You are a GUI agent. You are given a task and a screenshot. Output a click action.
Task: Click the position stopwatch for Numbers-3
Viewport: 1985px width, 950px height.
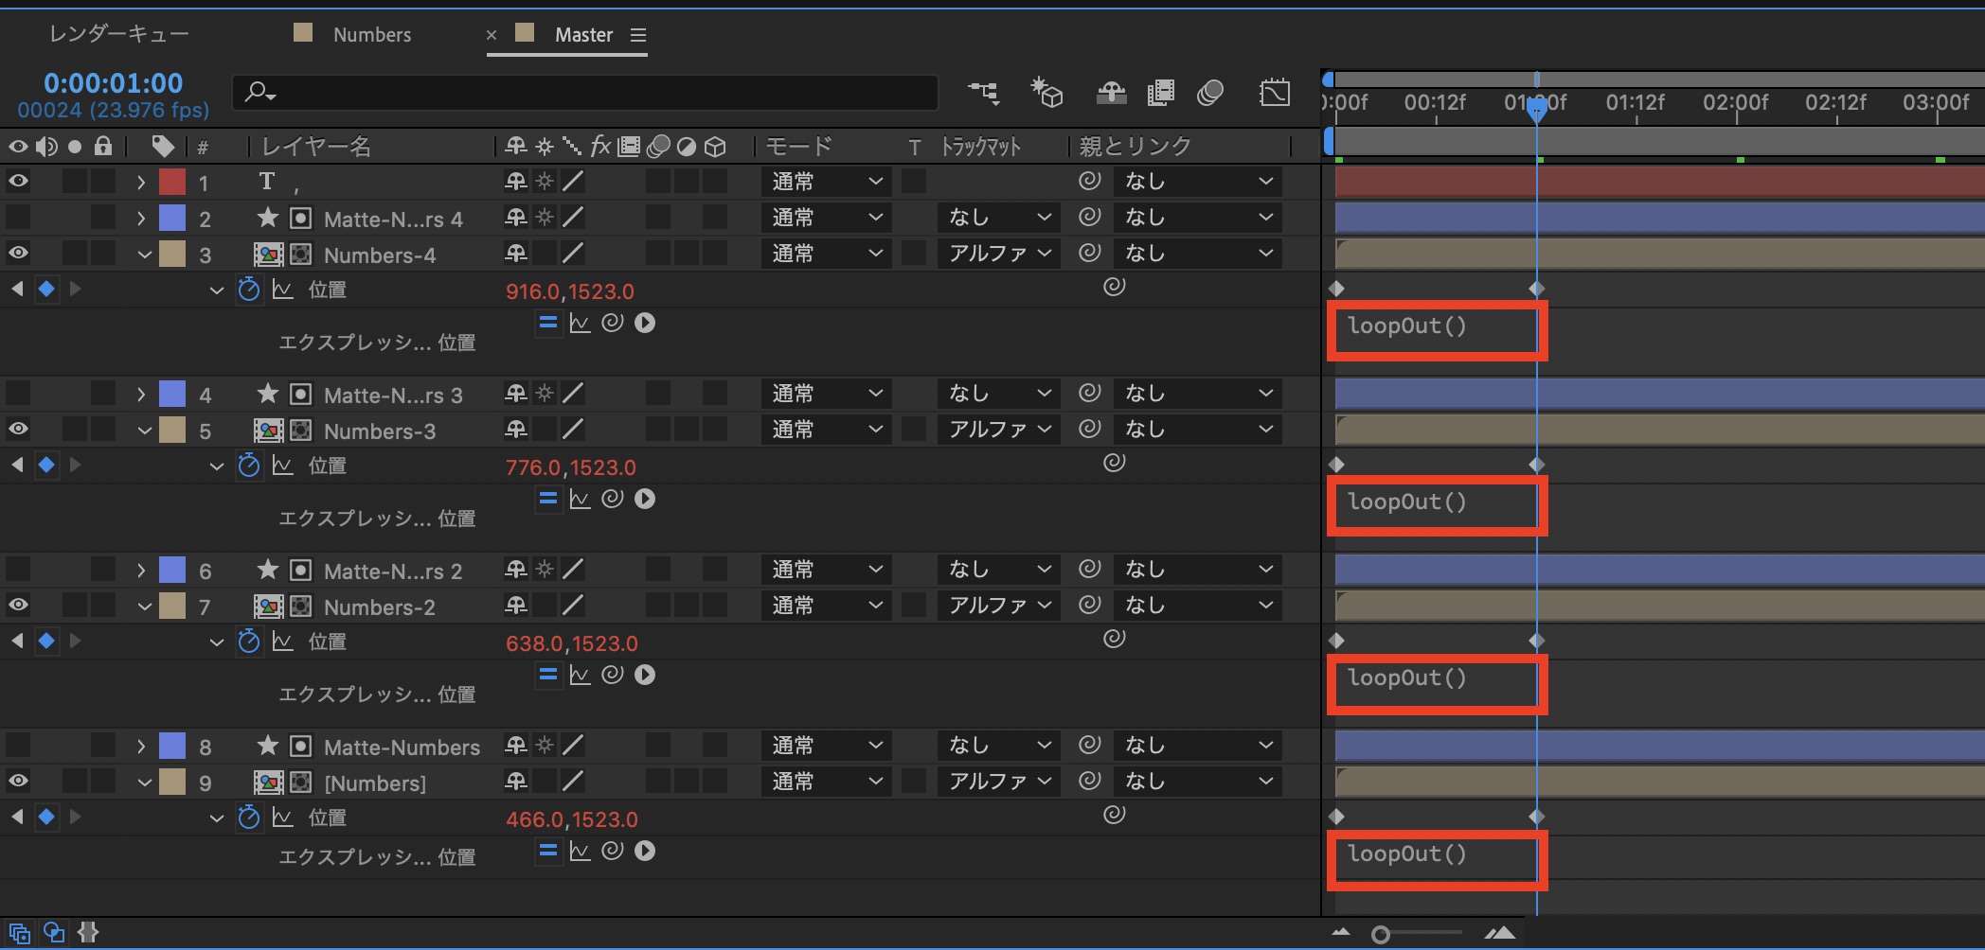pyautogui.click(x=249, y=466)
